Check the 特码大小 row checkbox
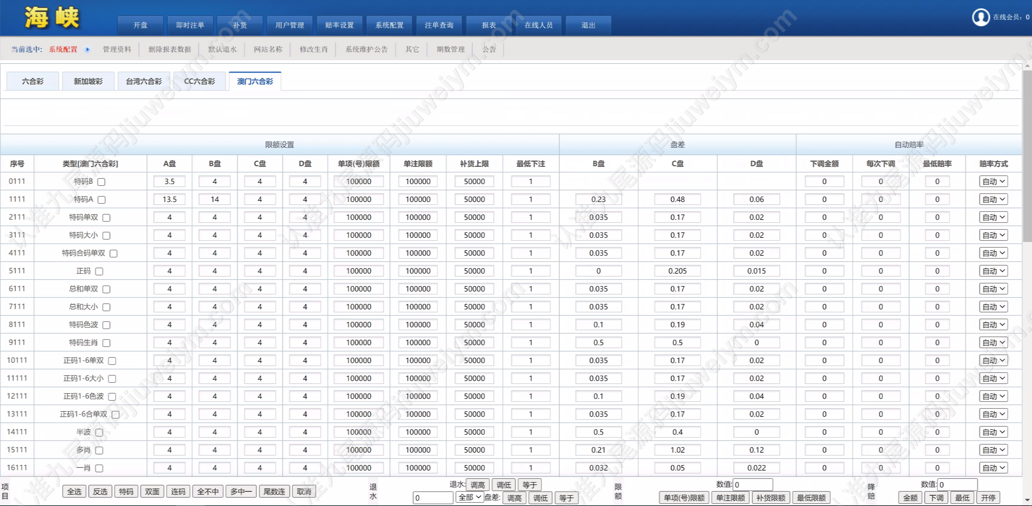The height and width of the screenshot is (506, 1032). [106, 236]
